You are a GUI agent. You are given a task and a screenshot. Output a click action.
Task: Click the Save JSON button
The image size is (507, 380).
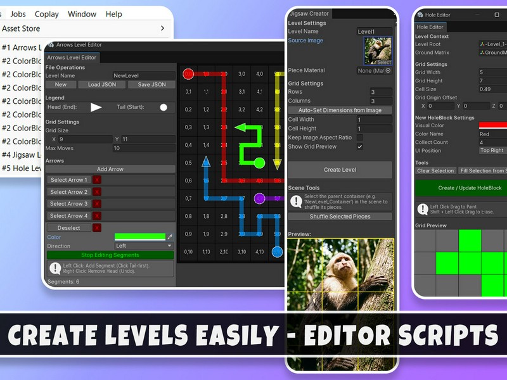(151, 85)
